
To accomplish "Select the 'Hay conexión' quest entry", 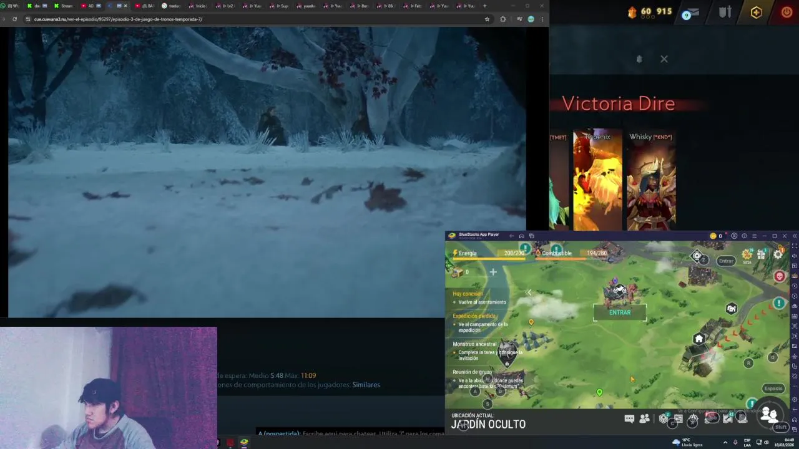I will (480, 297).
